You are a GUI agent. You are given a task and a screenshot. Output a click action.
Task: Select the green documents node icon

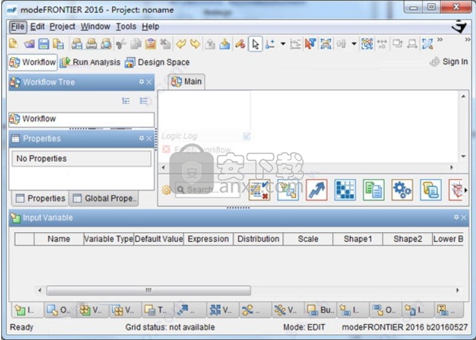pyautogui.click(x=374, y=190)
